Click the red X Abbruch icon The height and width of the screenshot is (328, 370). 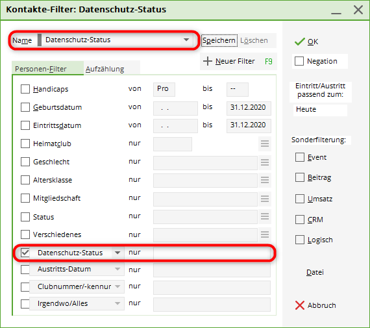(x=300, y=305)
